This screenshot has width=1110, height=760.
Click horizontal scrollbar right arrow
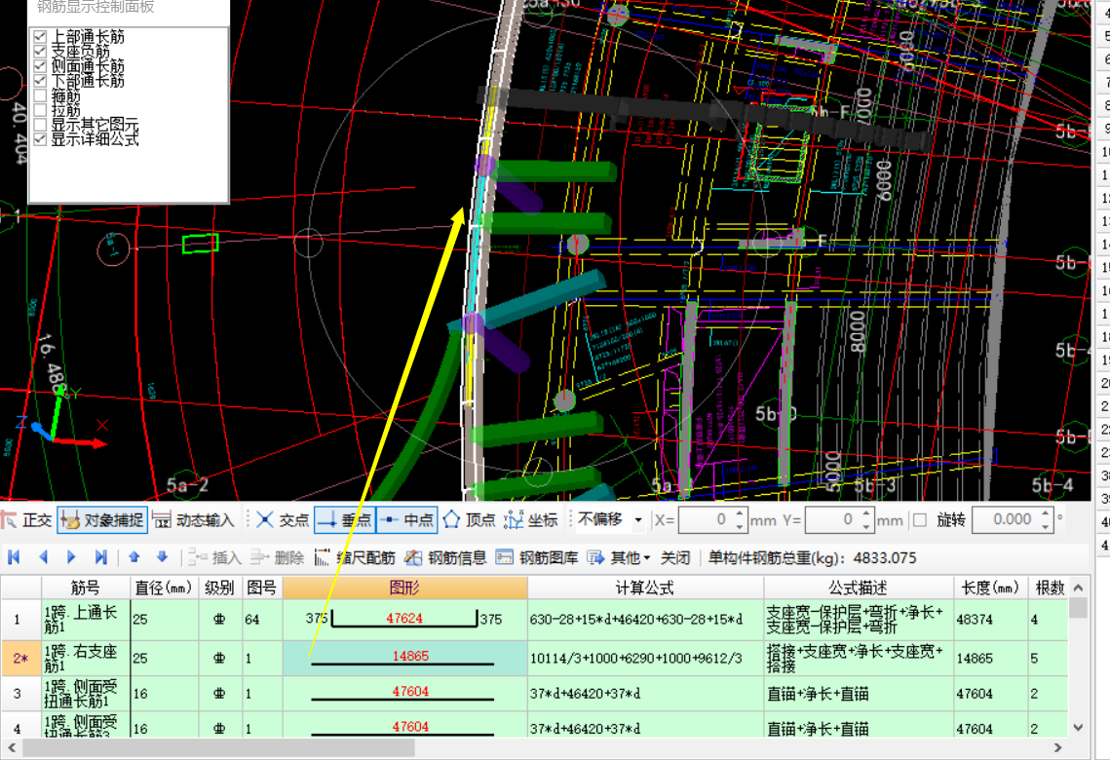(x=1058, y=747)
